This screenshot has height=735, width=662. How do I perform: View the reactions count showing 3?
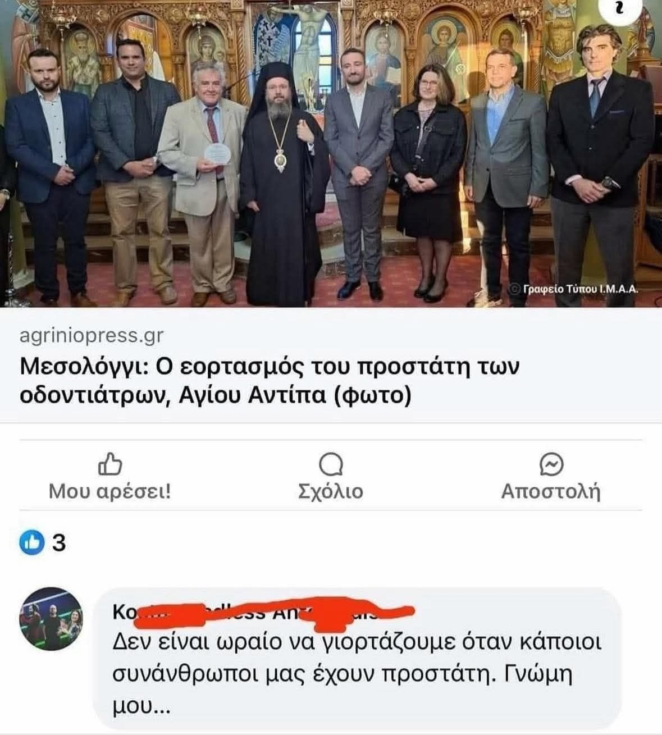(59, 543)
